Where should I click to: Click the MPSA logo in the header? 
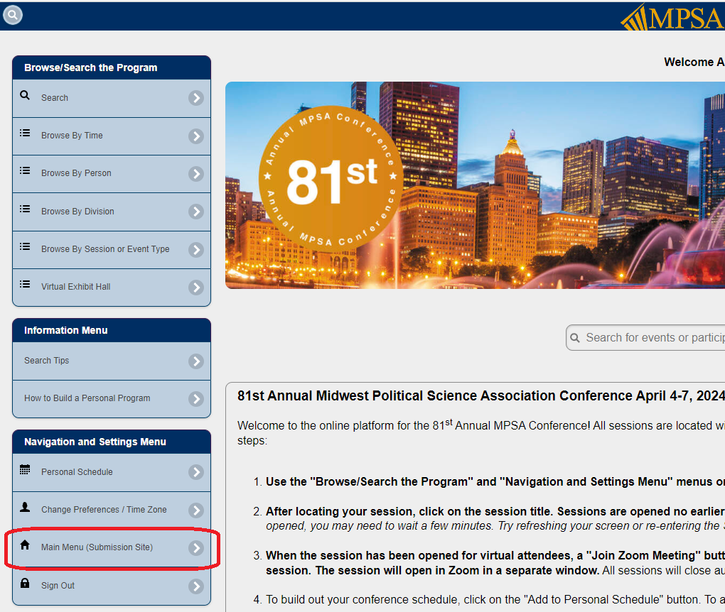coord(672,18)
